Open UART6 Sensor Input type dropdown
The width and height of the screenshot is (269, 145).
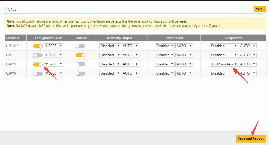(165, 73)
